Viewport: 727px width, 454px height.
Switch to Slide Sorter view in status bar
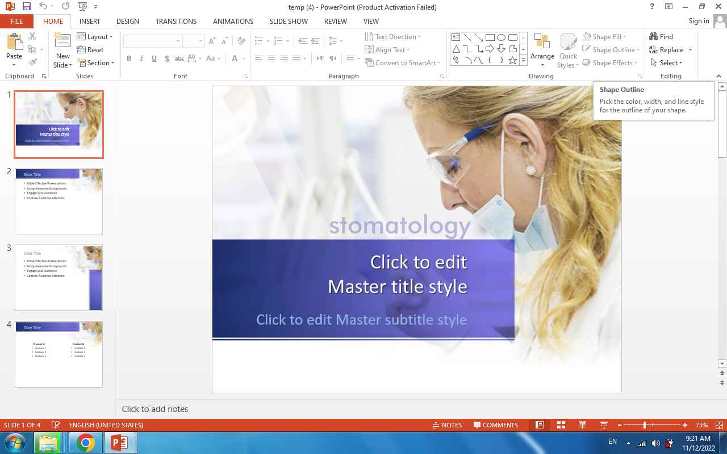pyautogui.click(x=561, y=425)
